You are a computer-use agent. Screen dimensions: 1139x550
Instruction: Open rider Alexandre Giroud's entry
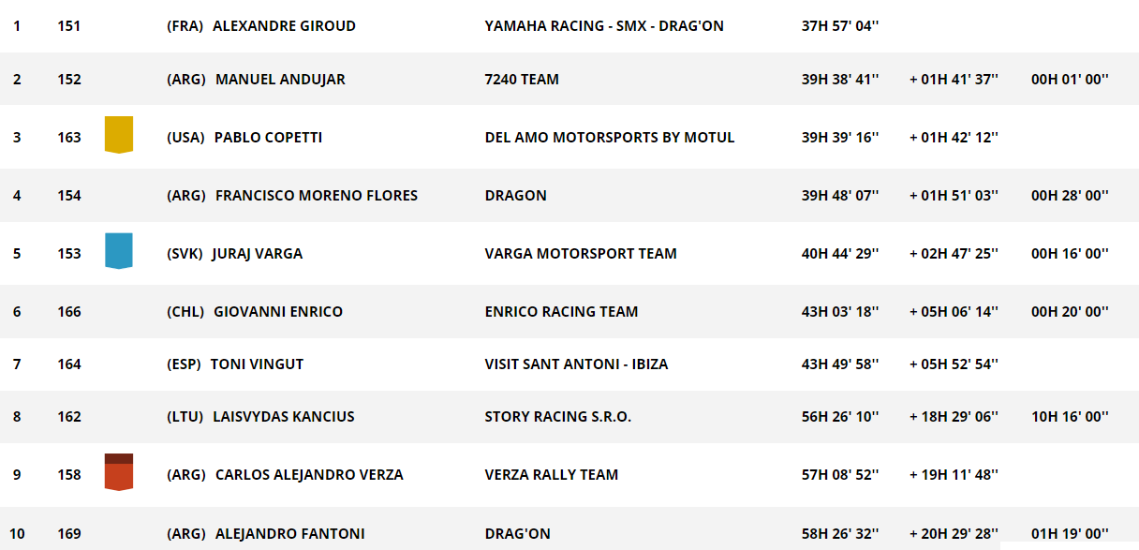click(x=284, y=26)
